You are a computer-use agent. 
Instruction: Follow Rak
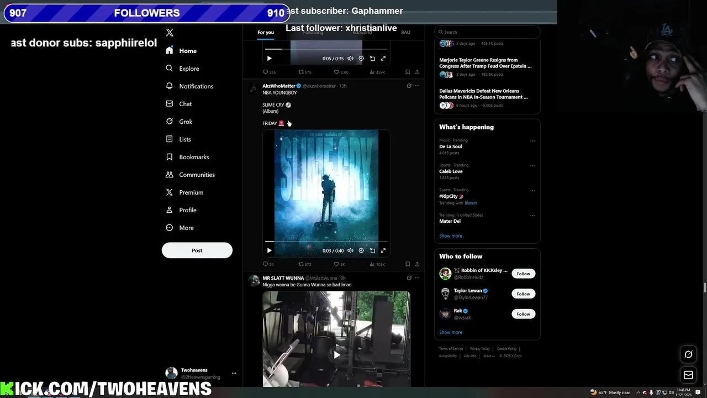(x=524, y=314)
